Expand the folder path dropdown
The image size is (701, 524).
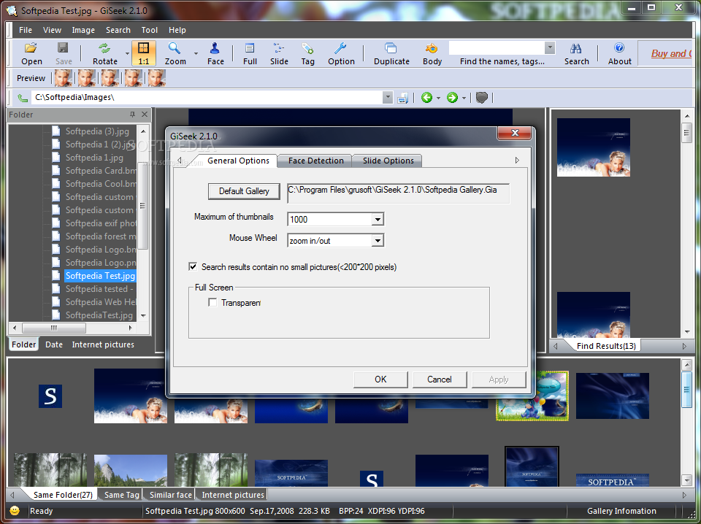point(388,97)
